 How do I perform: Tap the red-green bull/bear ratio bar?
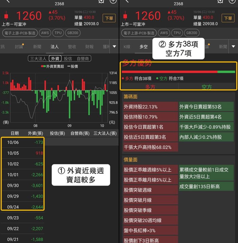tap(178, 72)
